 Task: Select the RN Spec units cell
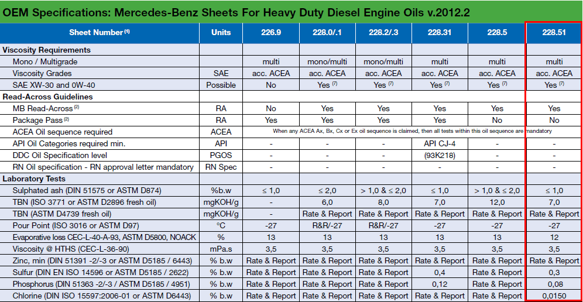221,167
